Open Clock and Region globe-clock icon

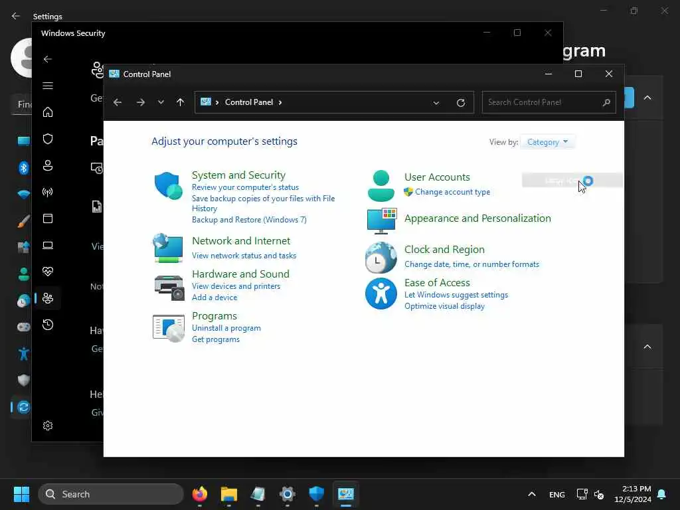click(381, 258)
